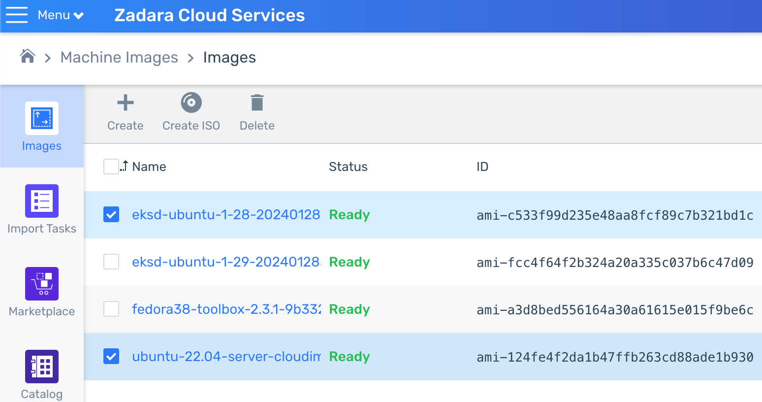Click Ready status of ubuntu-22.04 row
Screen dimensions: 762x402
[349, 357]
